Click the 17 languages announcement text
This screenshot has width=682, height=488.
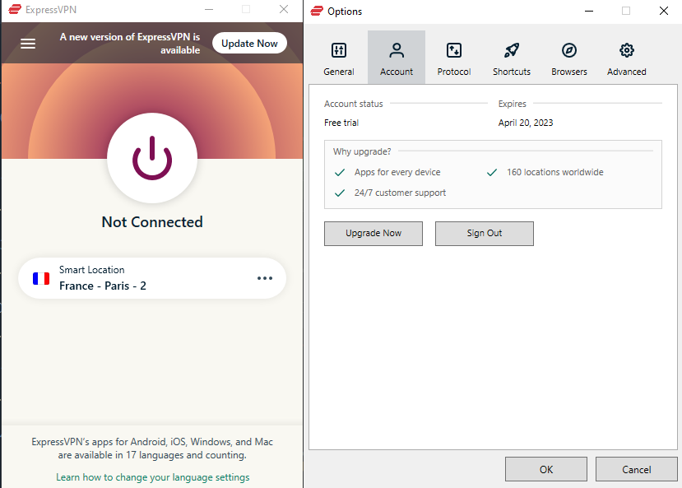[x=152, y=448]
